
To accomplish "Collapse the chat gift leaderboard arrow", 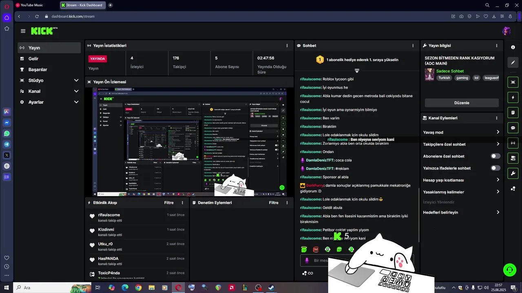I will pyautogui.click(x=357, y=71).
